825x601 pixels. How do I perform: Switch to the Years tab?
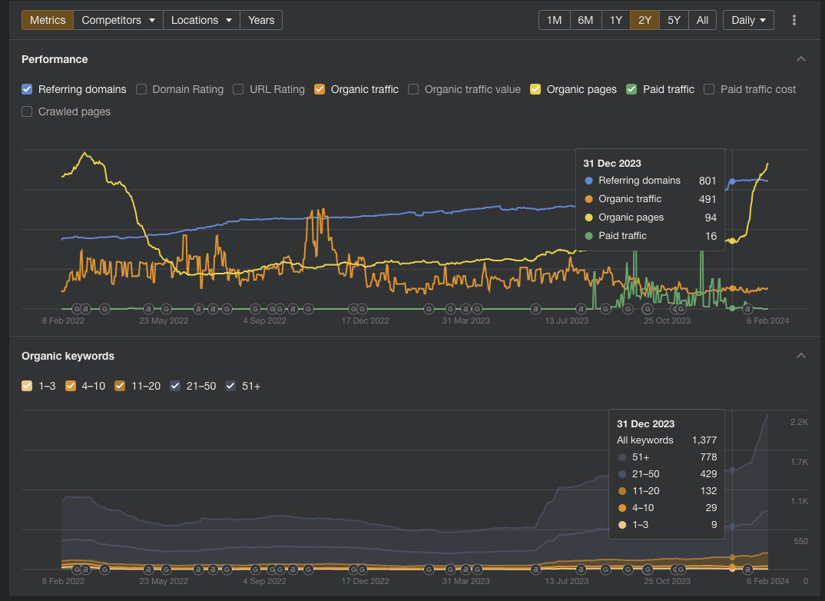261,20
